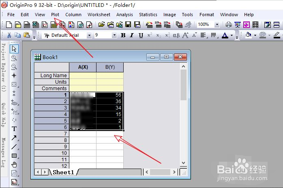The image size is (283, 188).
Task: Click the New Folder icon
Action: pyautogui.click(x=18, y=25)
